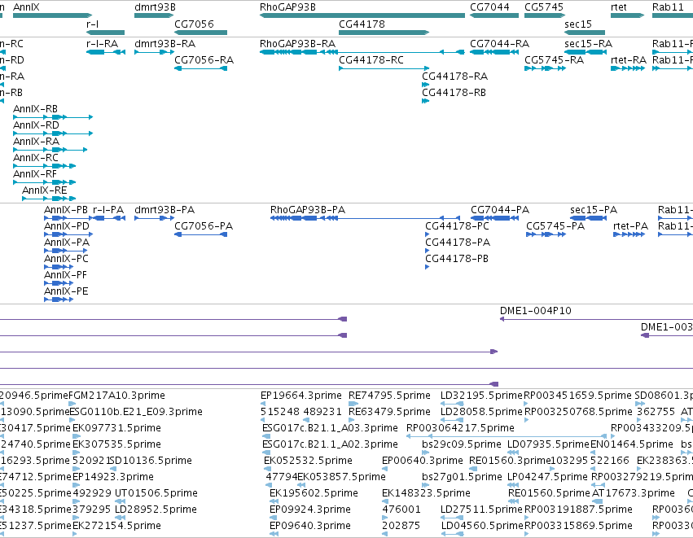
Task: Select protein AnnIX-PC
Action: click(x=59, y=267)
